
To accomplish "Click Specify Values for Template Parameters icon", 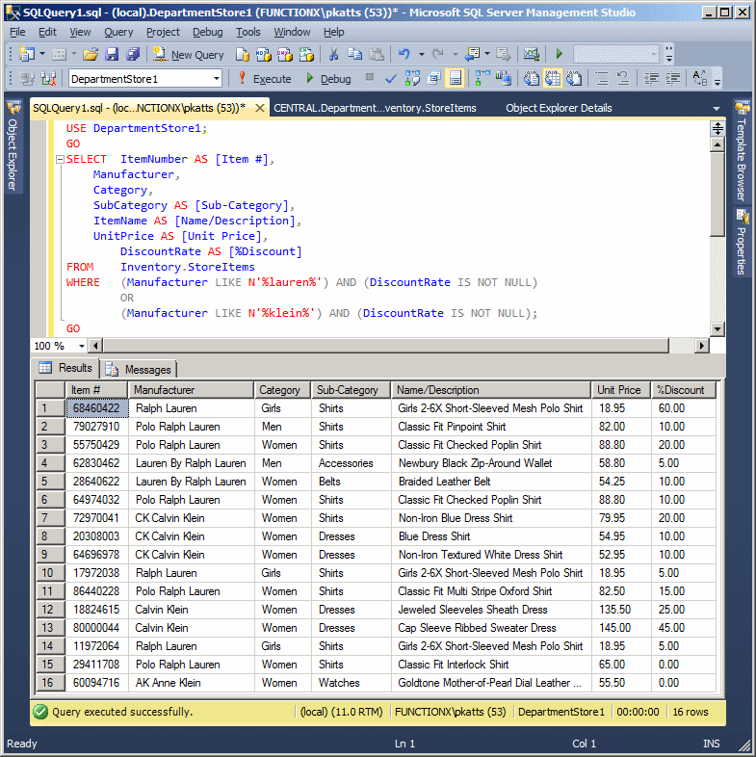I will 700,78.
